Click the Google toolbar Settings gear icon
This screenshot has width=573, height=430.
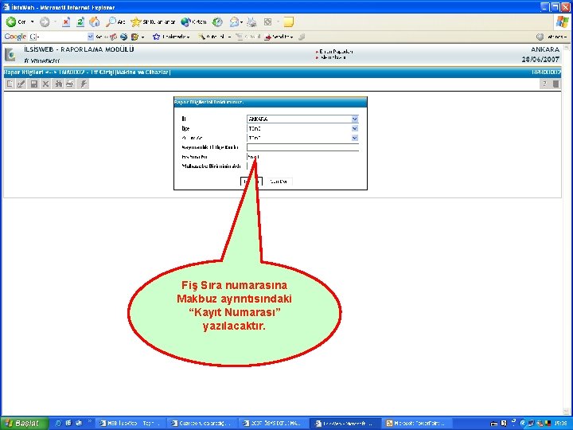coord(540,37)
